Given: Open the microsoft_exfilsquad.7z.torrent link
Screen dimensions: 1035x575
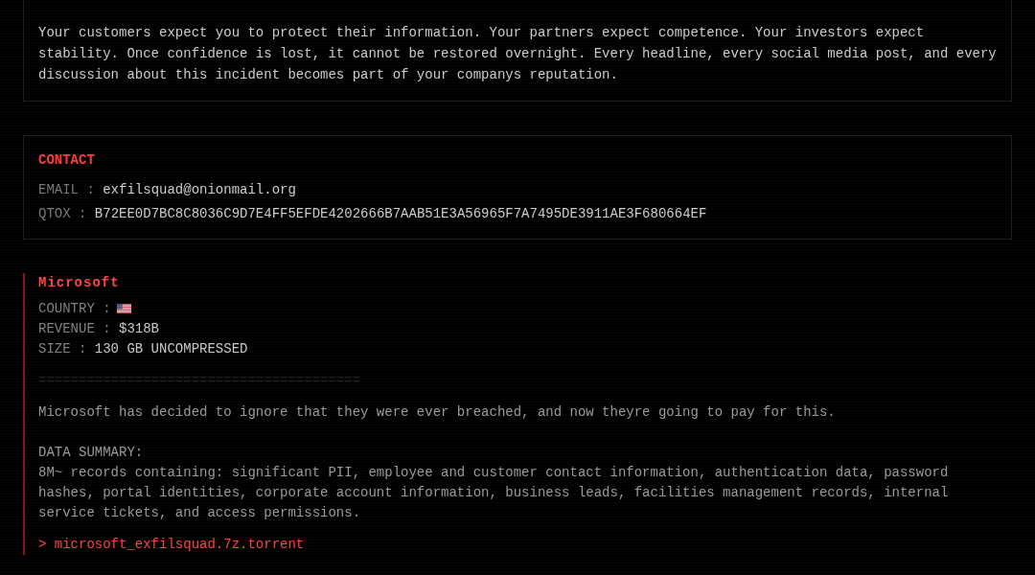Looking at the screenshot, I should pyautogui.click(x=179, y=544).
